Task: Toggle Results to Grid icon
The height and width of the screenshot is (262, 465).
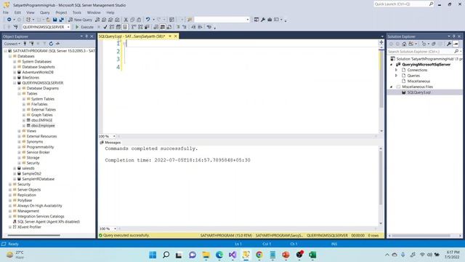Action: pos(163,27)
